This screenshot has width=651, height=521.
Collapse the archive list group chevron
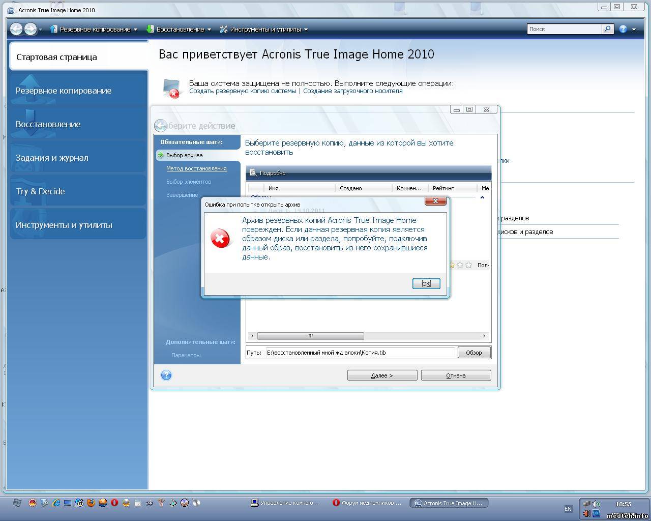(482, 197)
